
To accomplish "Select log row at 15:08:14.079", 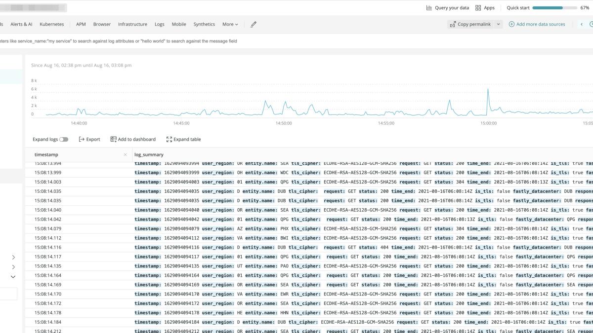I will coord(309,229).
